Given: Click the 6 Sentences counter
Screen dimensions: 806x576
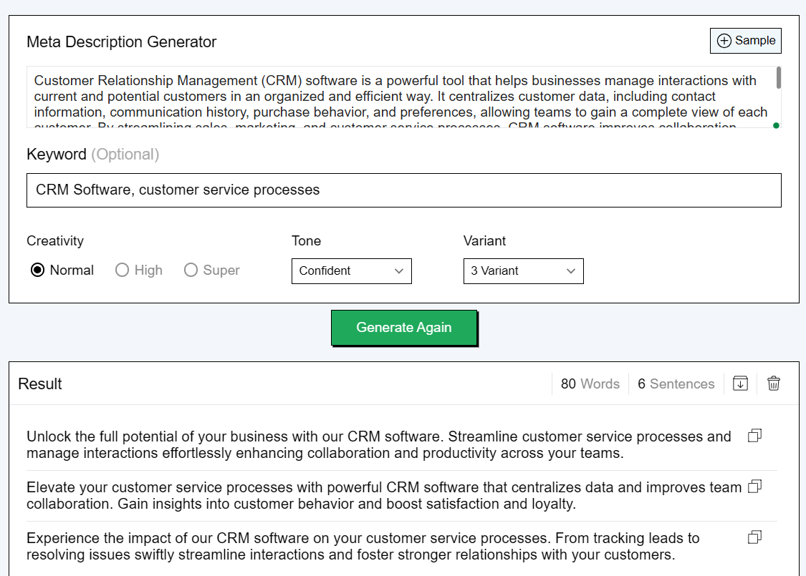Looking at the screenshot, I should click(x=676, y=384).
